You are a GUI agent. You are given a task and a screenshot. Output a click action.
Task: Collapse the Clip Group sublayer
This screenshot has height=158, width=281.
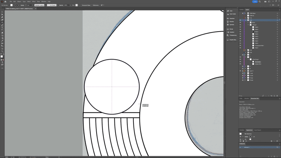pos(248,59)
